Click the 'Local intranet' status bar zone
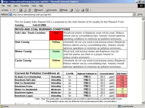The image size is (145, 108). (x=126, y=106)
